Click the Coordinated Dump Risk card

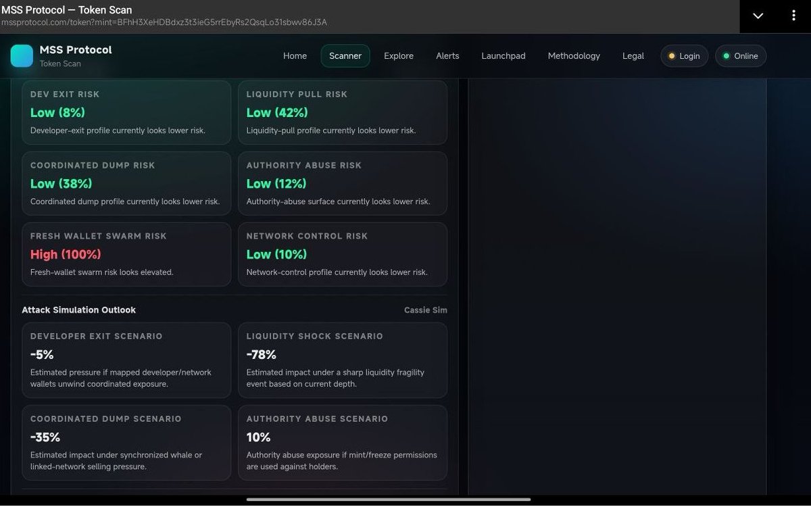point(126,183)
